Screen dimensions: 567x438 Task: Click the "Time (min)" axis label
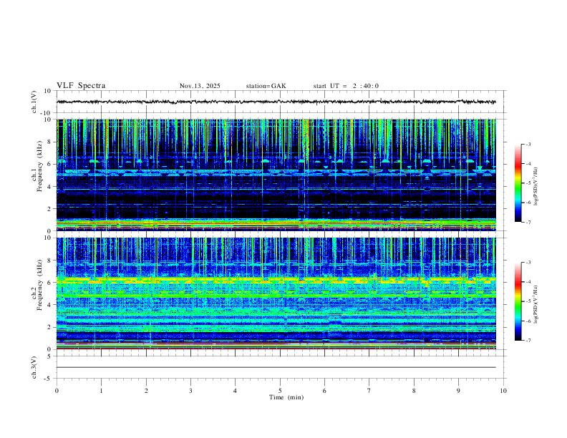tap(286, 397)
